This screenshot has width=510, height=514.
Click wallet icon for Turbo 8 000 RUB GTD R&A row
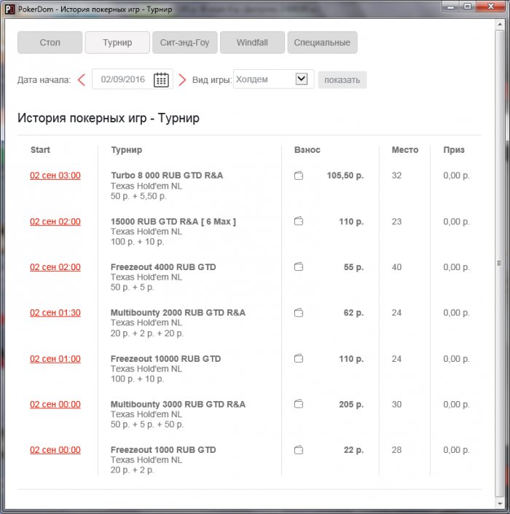coord(299,175)
